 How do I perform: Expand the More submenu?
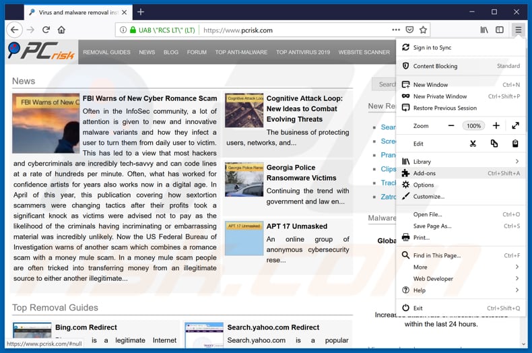(461, 267)
